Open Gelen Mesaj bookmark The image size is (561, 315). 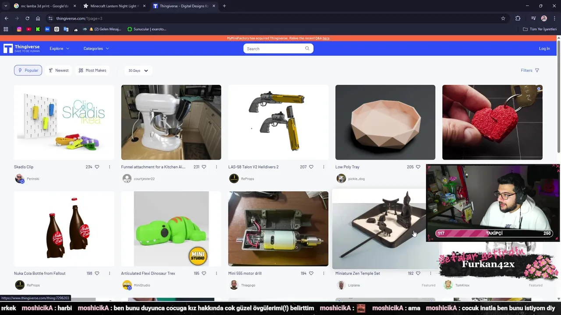105,29
